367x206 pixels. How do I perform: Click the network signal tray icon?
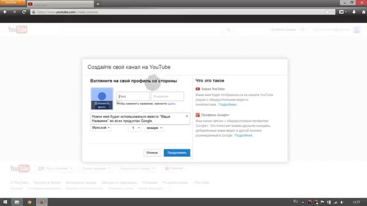pos(335,202)
